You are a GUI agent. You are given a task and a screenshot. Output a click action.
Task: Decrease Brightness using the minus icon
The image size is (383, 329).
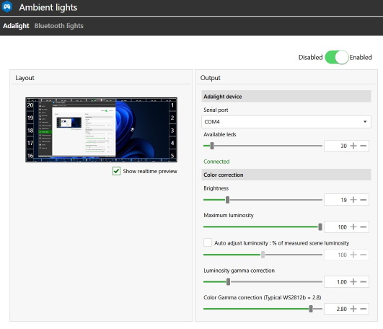(364, 200)
